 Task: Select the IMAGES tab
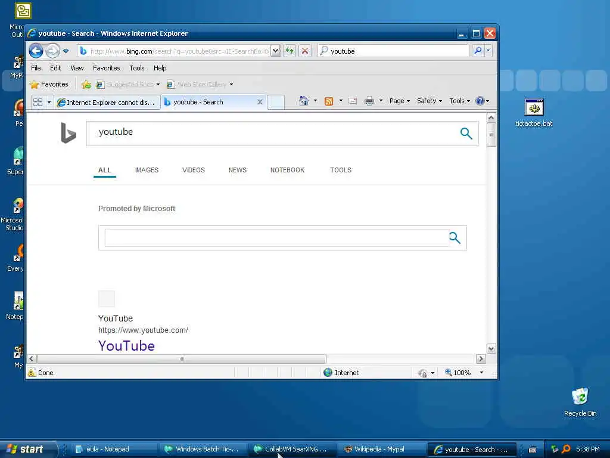(x=147, y=170)
